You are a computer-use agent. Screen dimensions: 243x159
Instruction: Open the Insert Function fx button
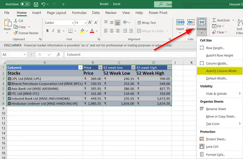coord(58,54)
